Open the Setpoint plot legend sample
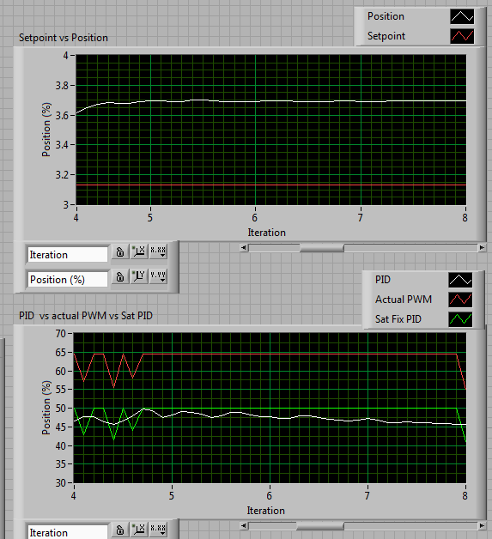The height and width of the screenshot is (539, 492). tap(462, 36)
